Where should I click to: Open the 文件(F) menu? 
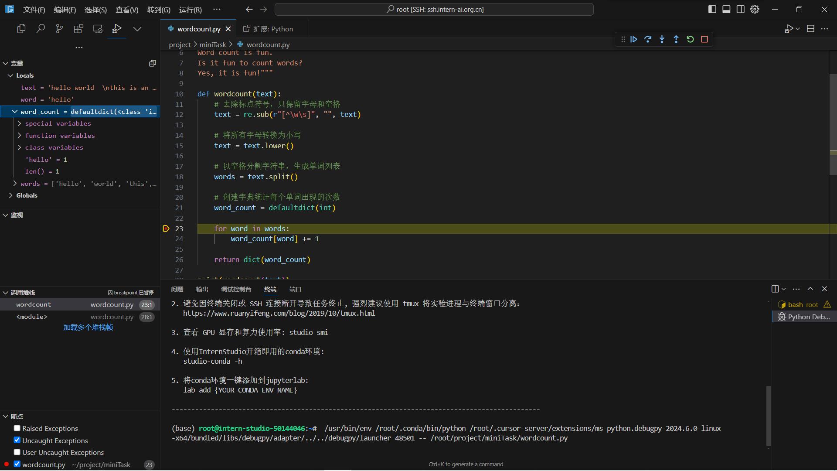pos(34,10)
